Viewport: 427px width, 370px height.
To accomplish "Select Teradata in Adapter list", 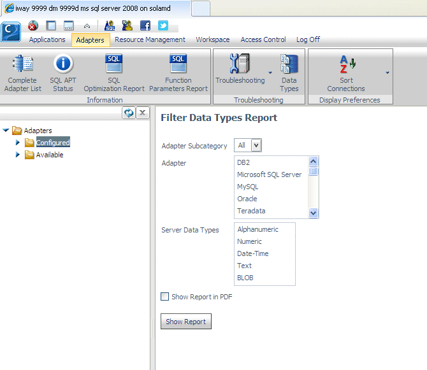I will (x=271, y=211).
